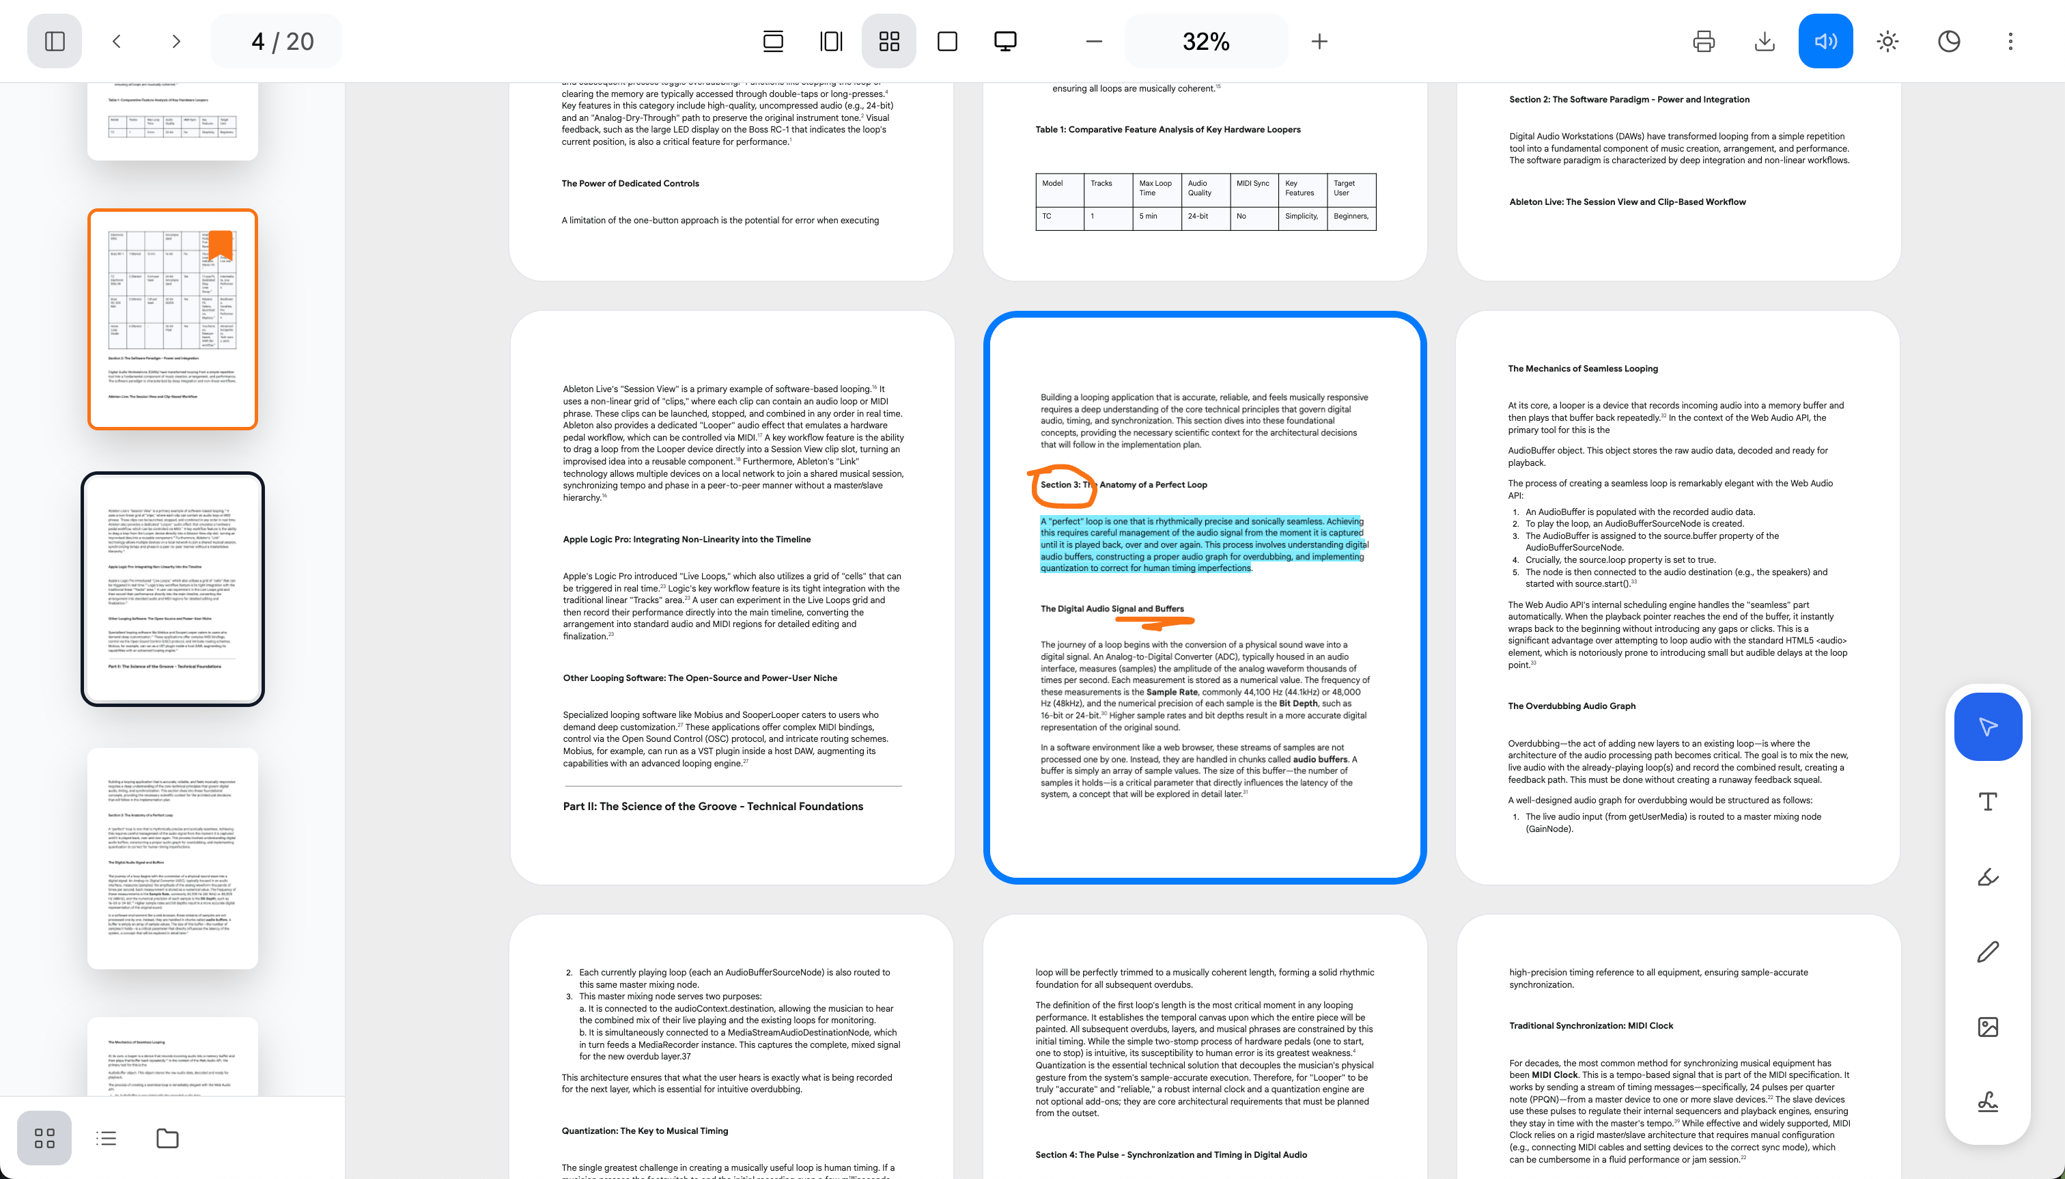This screenshot has width=2065, height=1179.
Task: Enable presentation screen mode
Action: [x=1005, y=41]
